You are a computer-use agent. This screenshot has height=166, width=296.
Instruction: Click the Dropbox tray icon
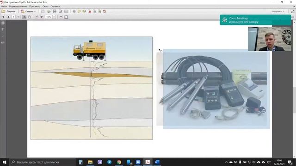235,162
